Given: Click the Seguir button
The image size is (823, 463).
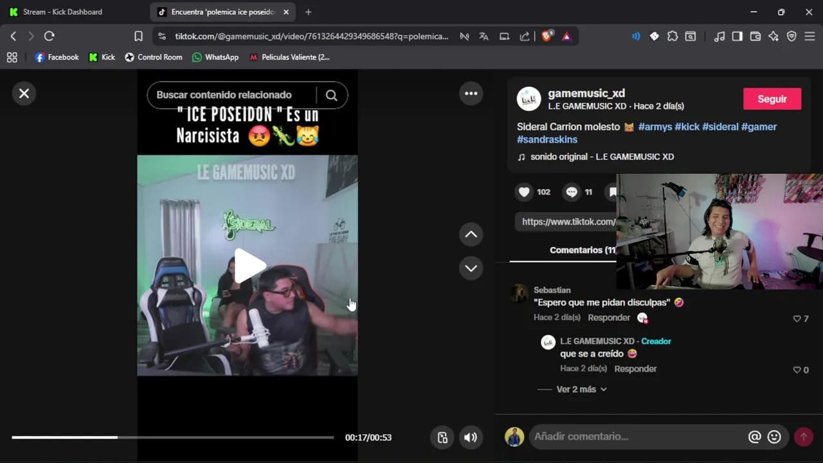Looking at the screenshot, I should [x=772, y=99].
